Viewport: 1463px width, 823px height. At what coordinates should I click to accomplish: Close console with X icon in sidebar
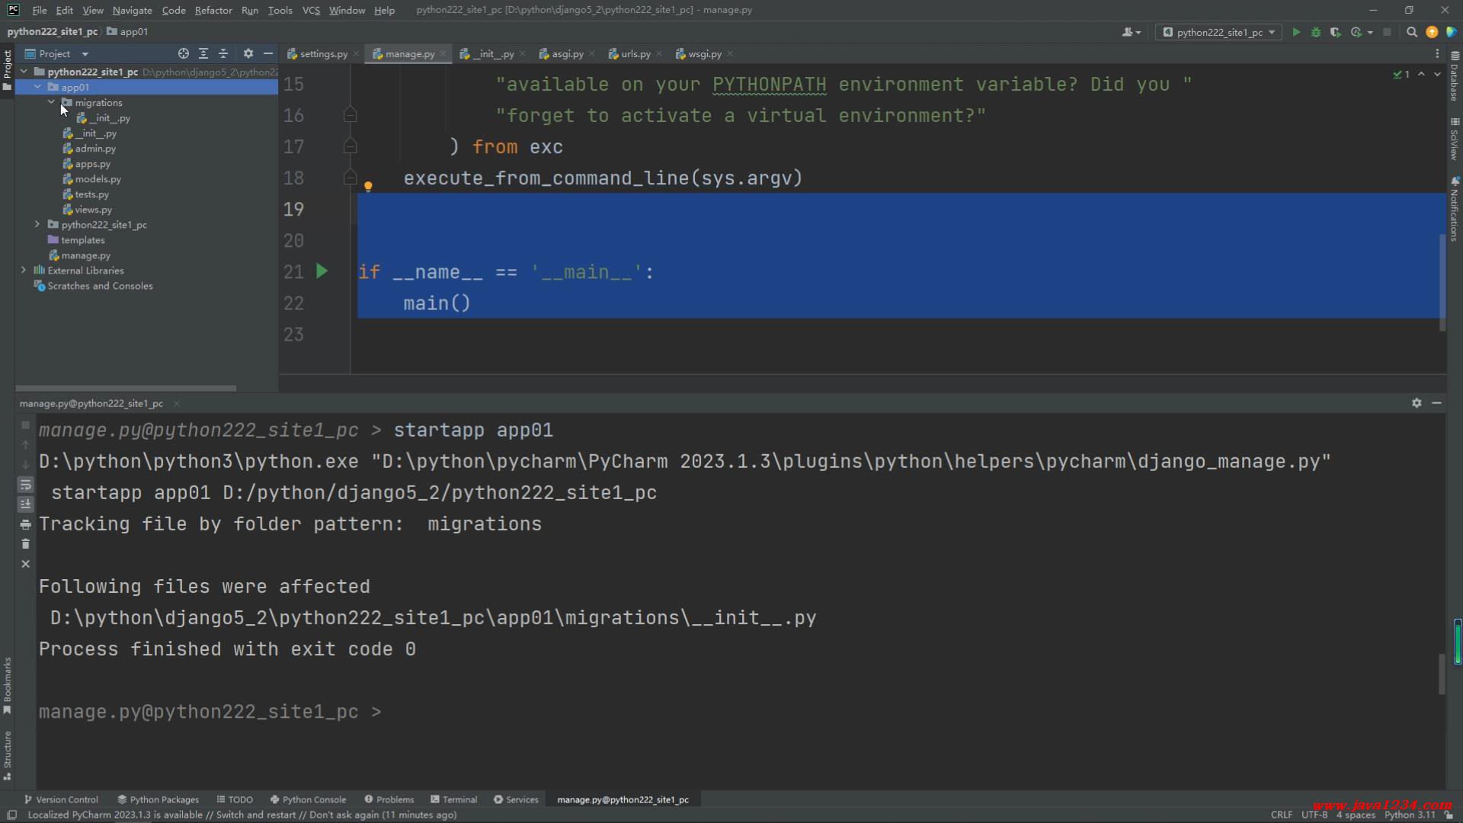(x=25, y=564)
